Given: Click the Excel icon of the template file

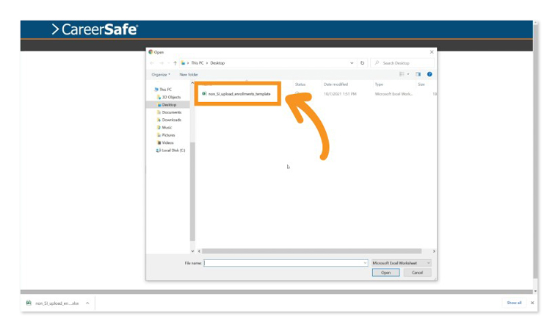Looking at the screenshot, I should (x=204, y=93).
